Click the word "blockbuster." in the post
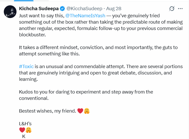This screenshot has height=139, width=189. 32,35
